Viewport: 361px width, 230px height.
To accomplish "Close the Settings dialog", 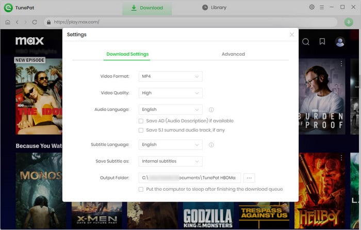I will click(292, 35).
